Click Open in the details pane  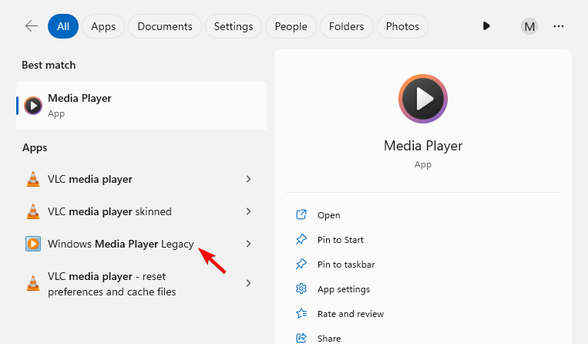pos(329,215)
